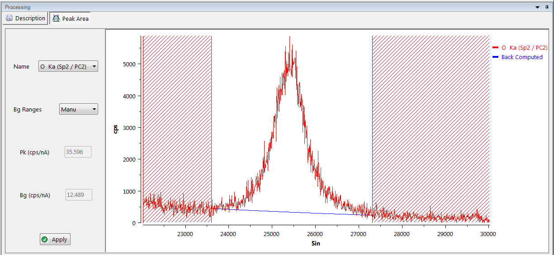This screenshot has height=255, width=554.
Task: Click the red O Ka legend swatch
Action: [495, 48]
